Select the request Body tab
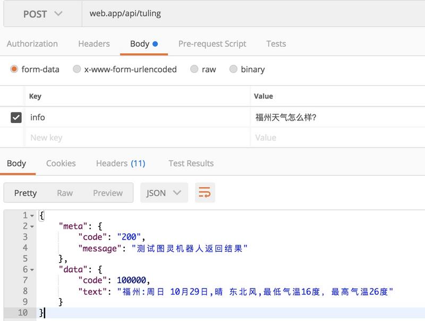The image size is (425, 321). [x=144, y=44]
